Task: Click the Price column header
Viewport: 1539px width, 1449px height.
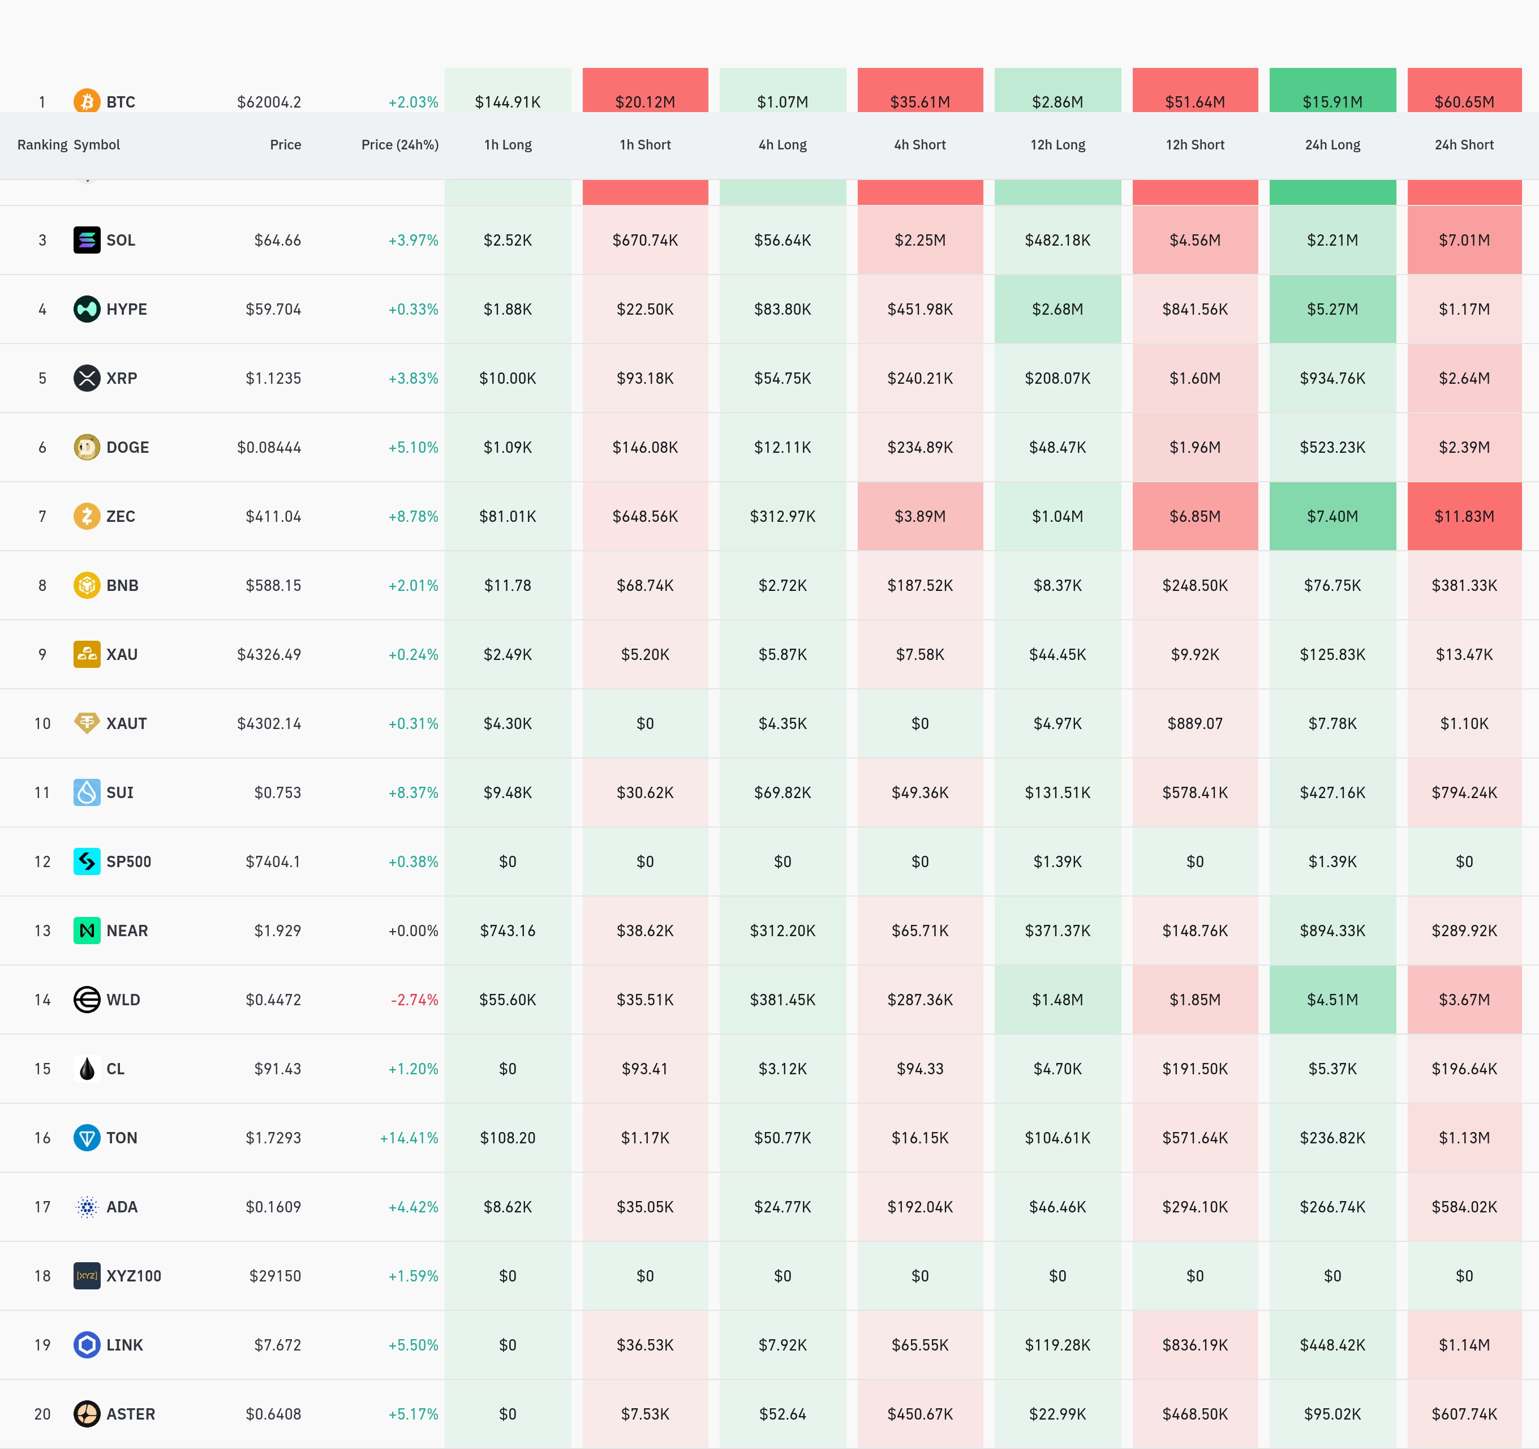Action: pos(286,145)
